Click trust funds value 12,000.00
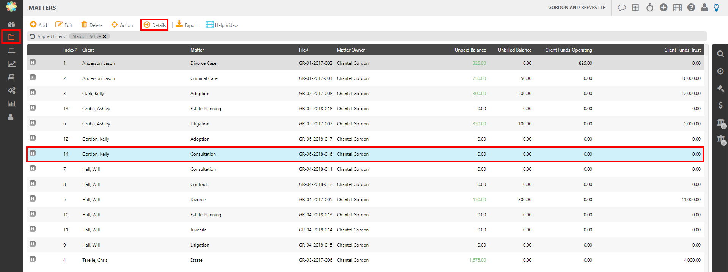Image resolution: width=728 pixels, height=272 pixels. click(x=691, y=94)
